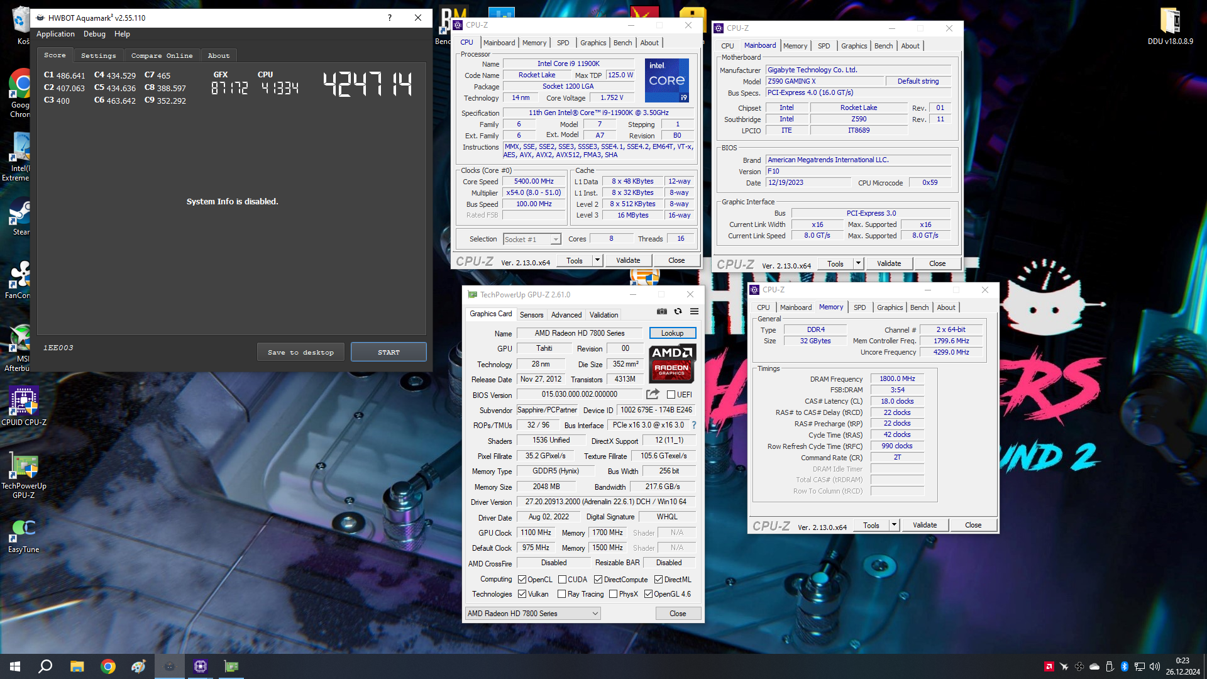Click the GPU-Z refresh icon
The height and width of the screenshot is (679, 1207).
point(678,311)
